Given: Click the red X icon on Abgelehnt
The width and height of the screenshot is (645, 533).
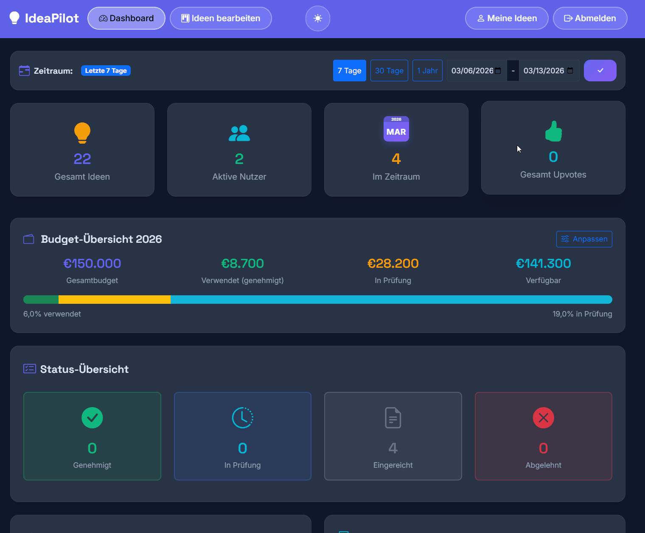Looking at the screenshot, I should [x=543, y=418].
